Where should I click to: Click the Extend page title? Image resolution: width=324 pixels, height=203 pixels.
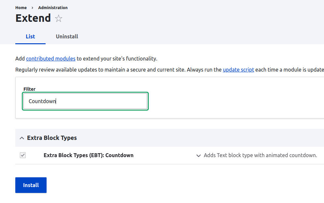pyautogui.click(x=33, y=18)
